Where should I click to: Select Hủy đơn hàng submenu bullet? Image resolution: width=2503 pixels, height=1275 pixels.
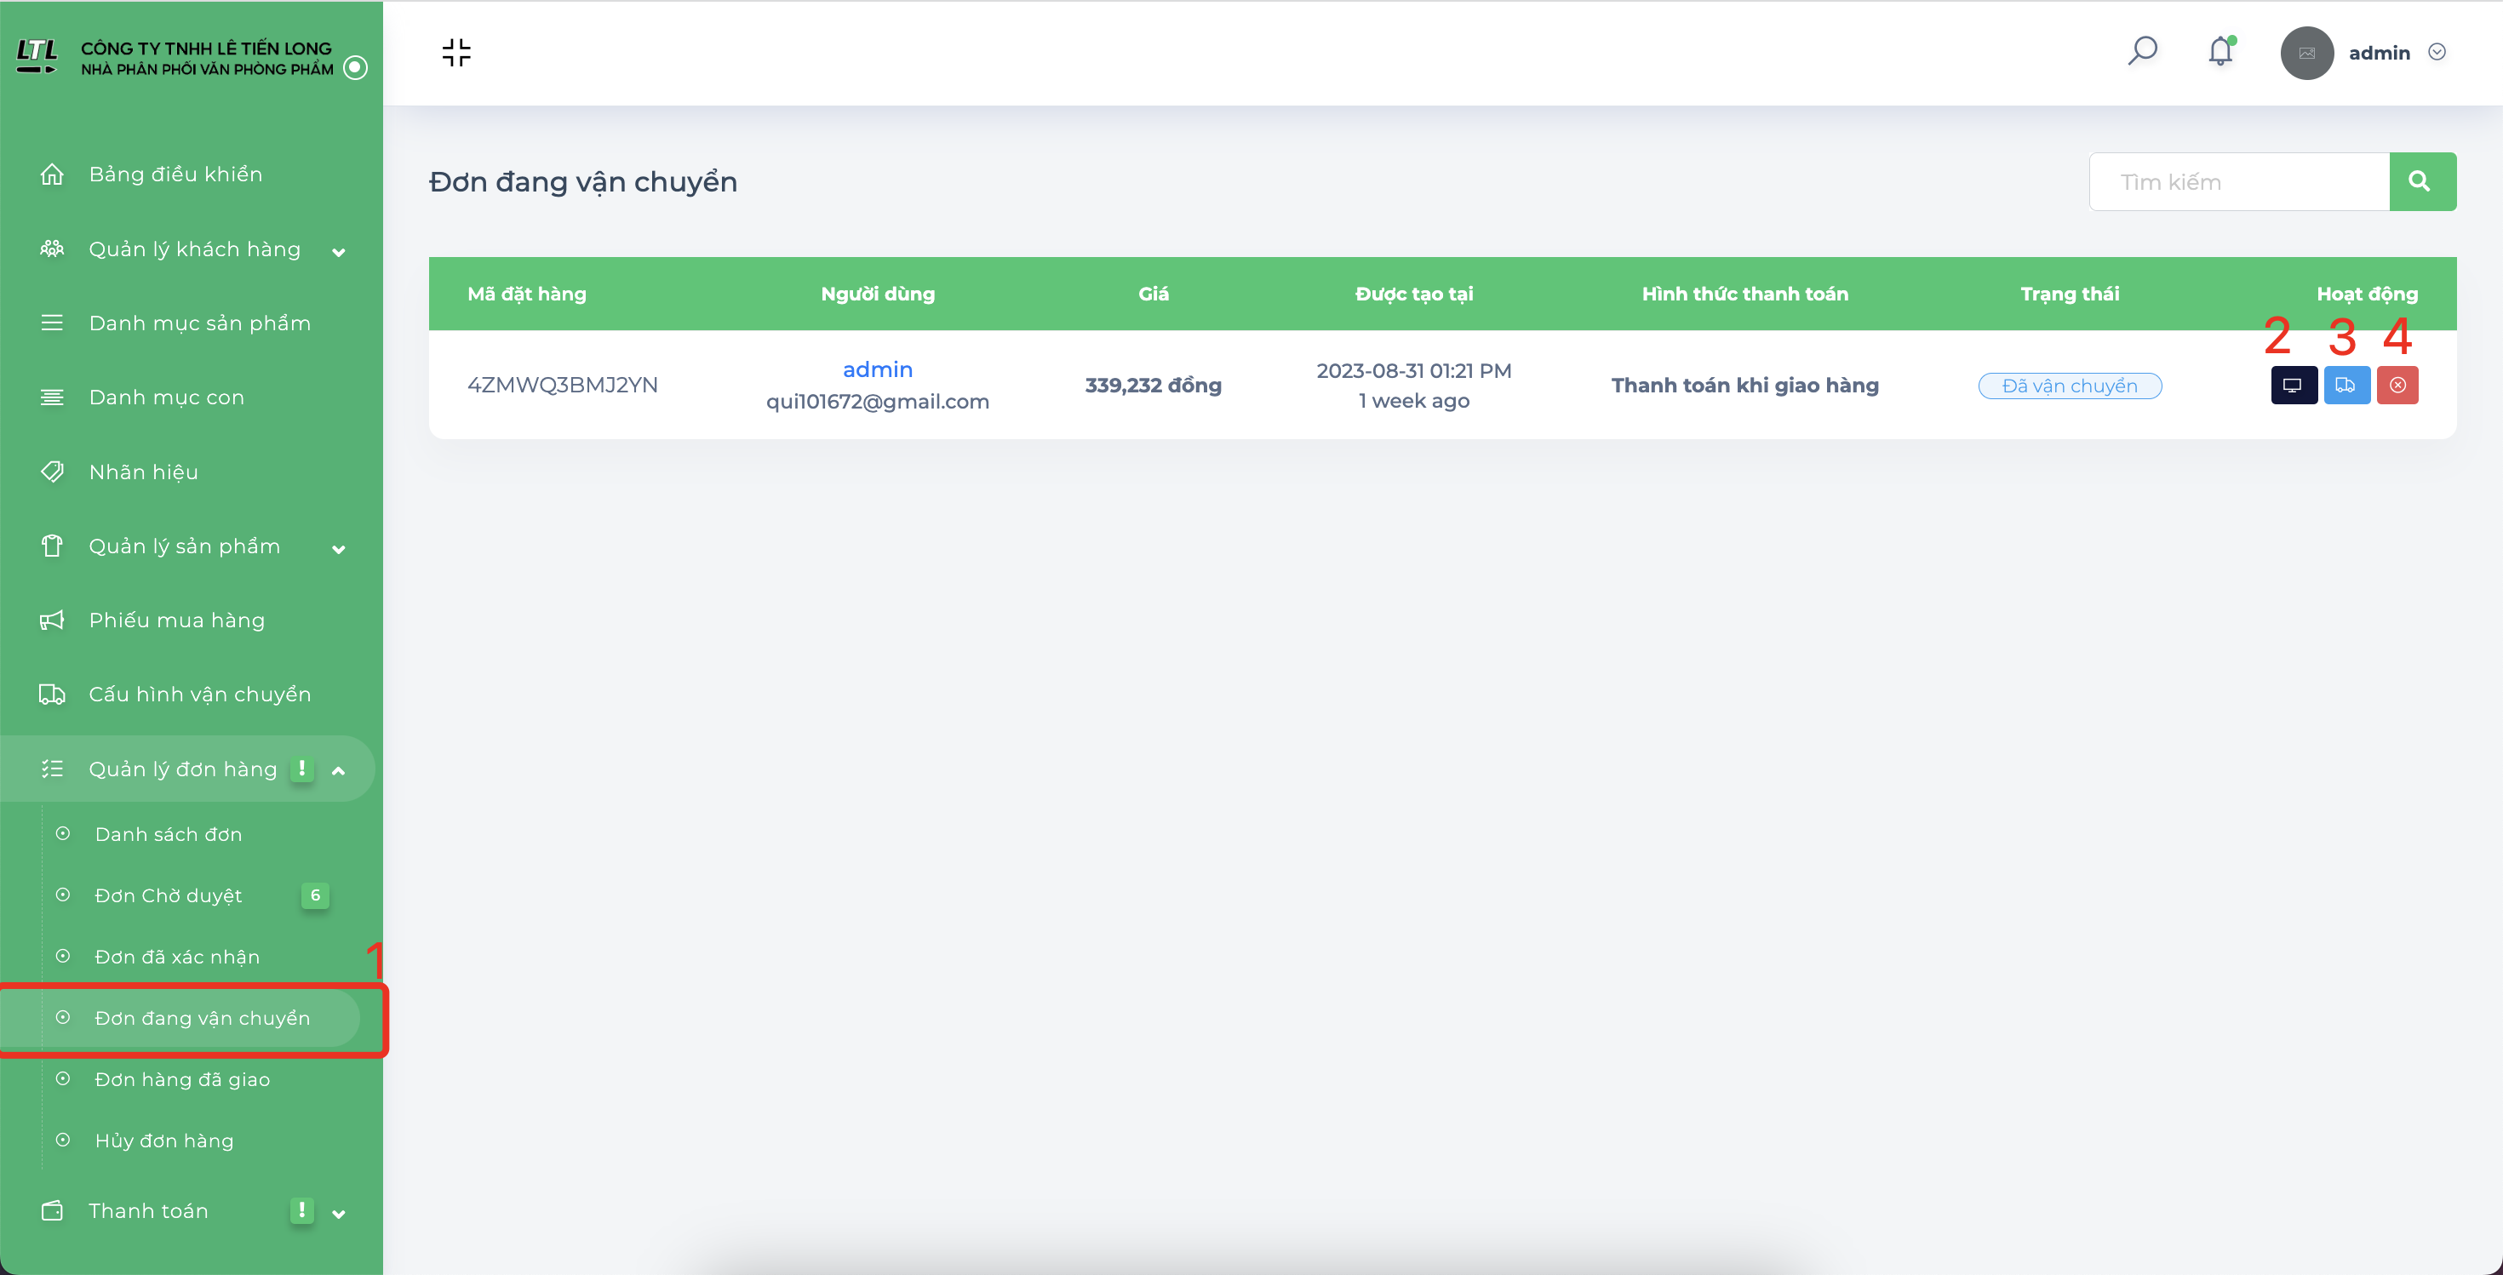click(63, 1140)
